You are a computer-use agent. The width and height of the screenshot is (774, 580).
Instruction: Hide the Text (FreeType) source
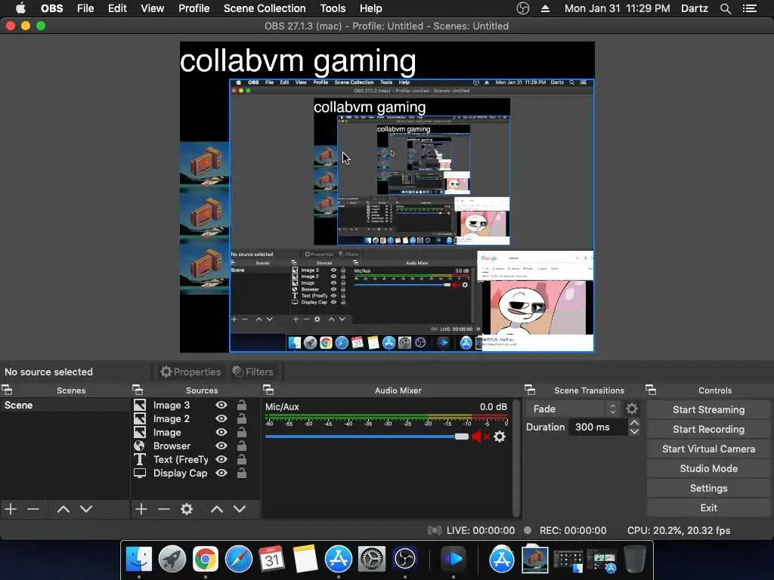[x=221, y=459]
